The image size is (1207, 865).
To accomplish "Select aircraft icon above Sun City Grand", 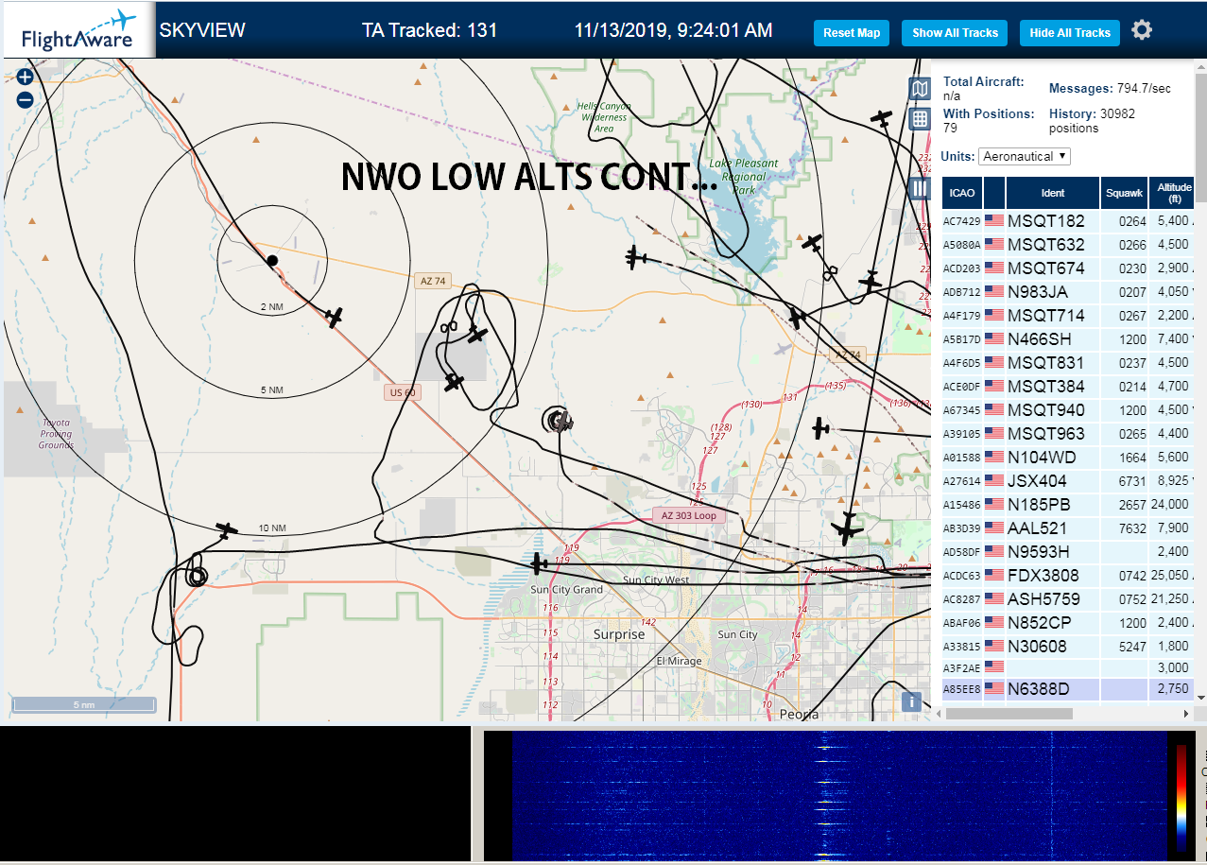I will (x=539, y=564).
